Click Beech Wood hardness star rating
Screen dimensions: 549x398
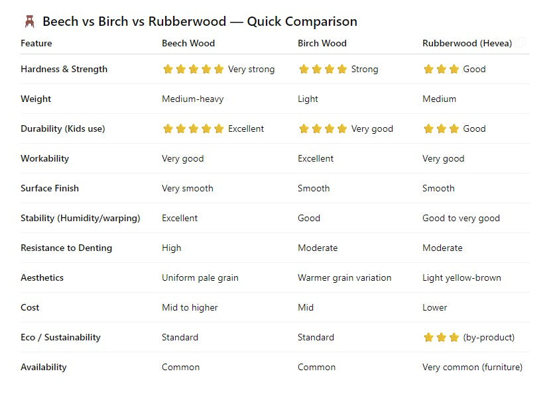tap(194, 69)
